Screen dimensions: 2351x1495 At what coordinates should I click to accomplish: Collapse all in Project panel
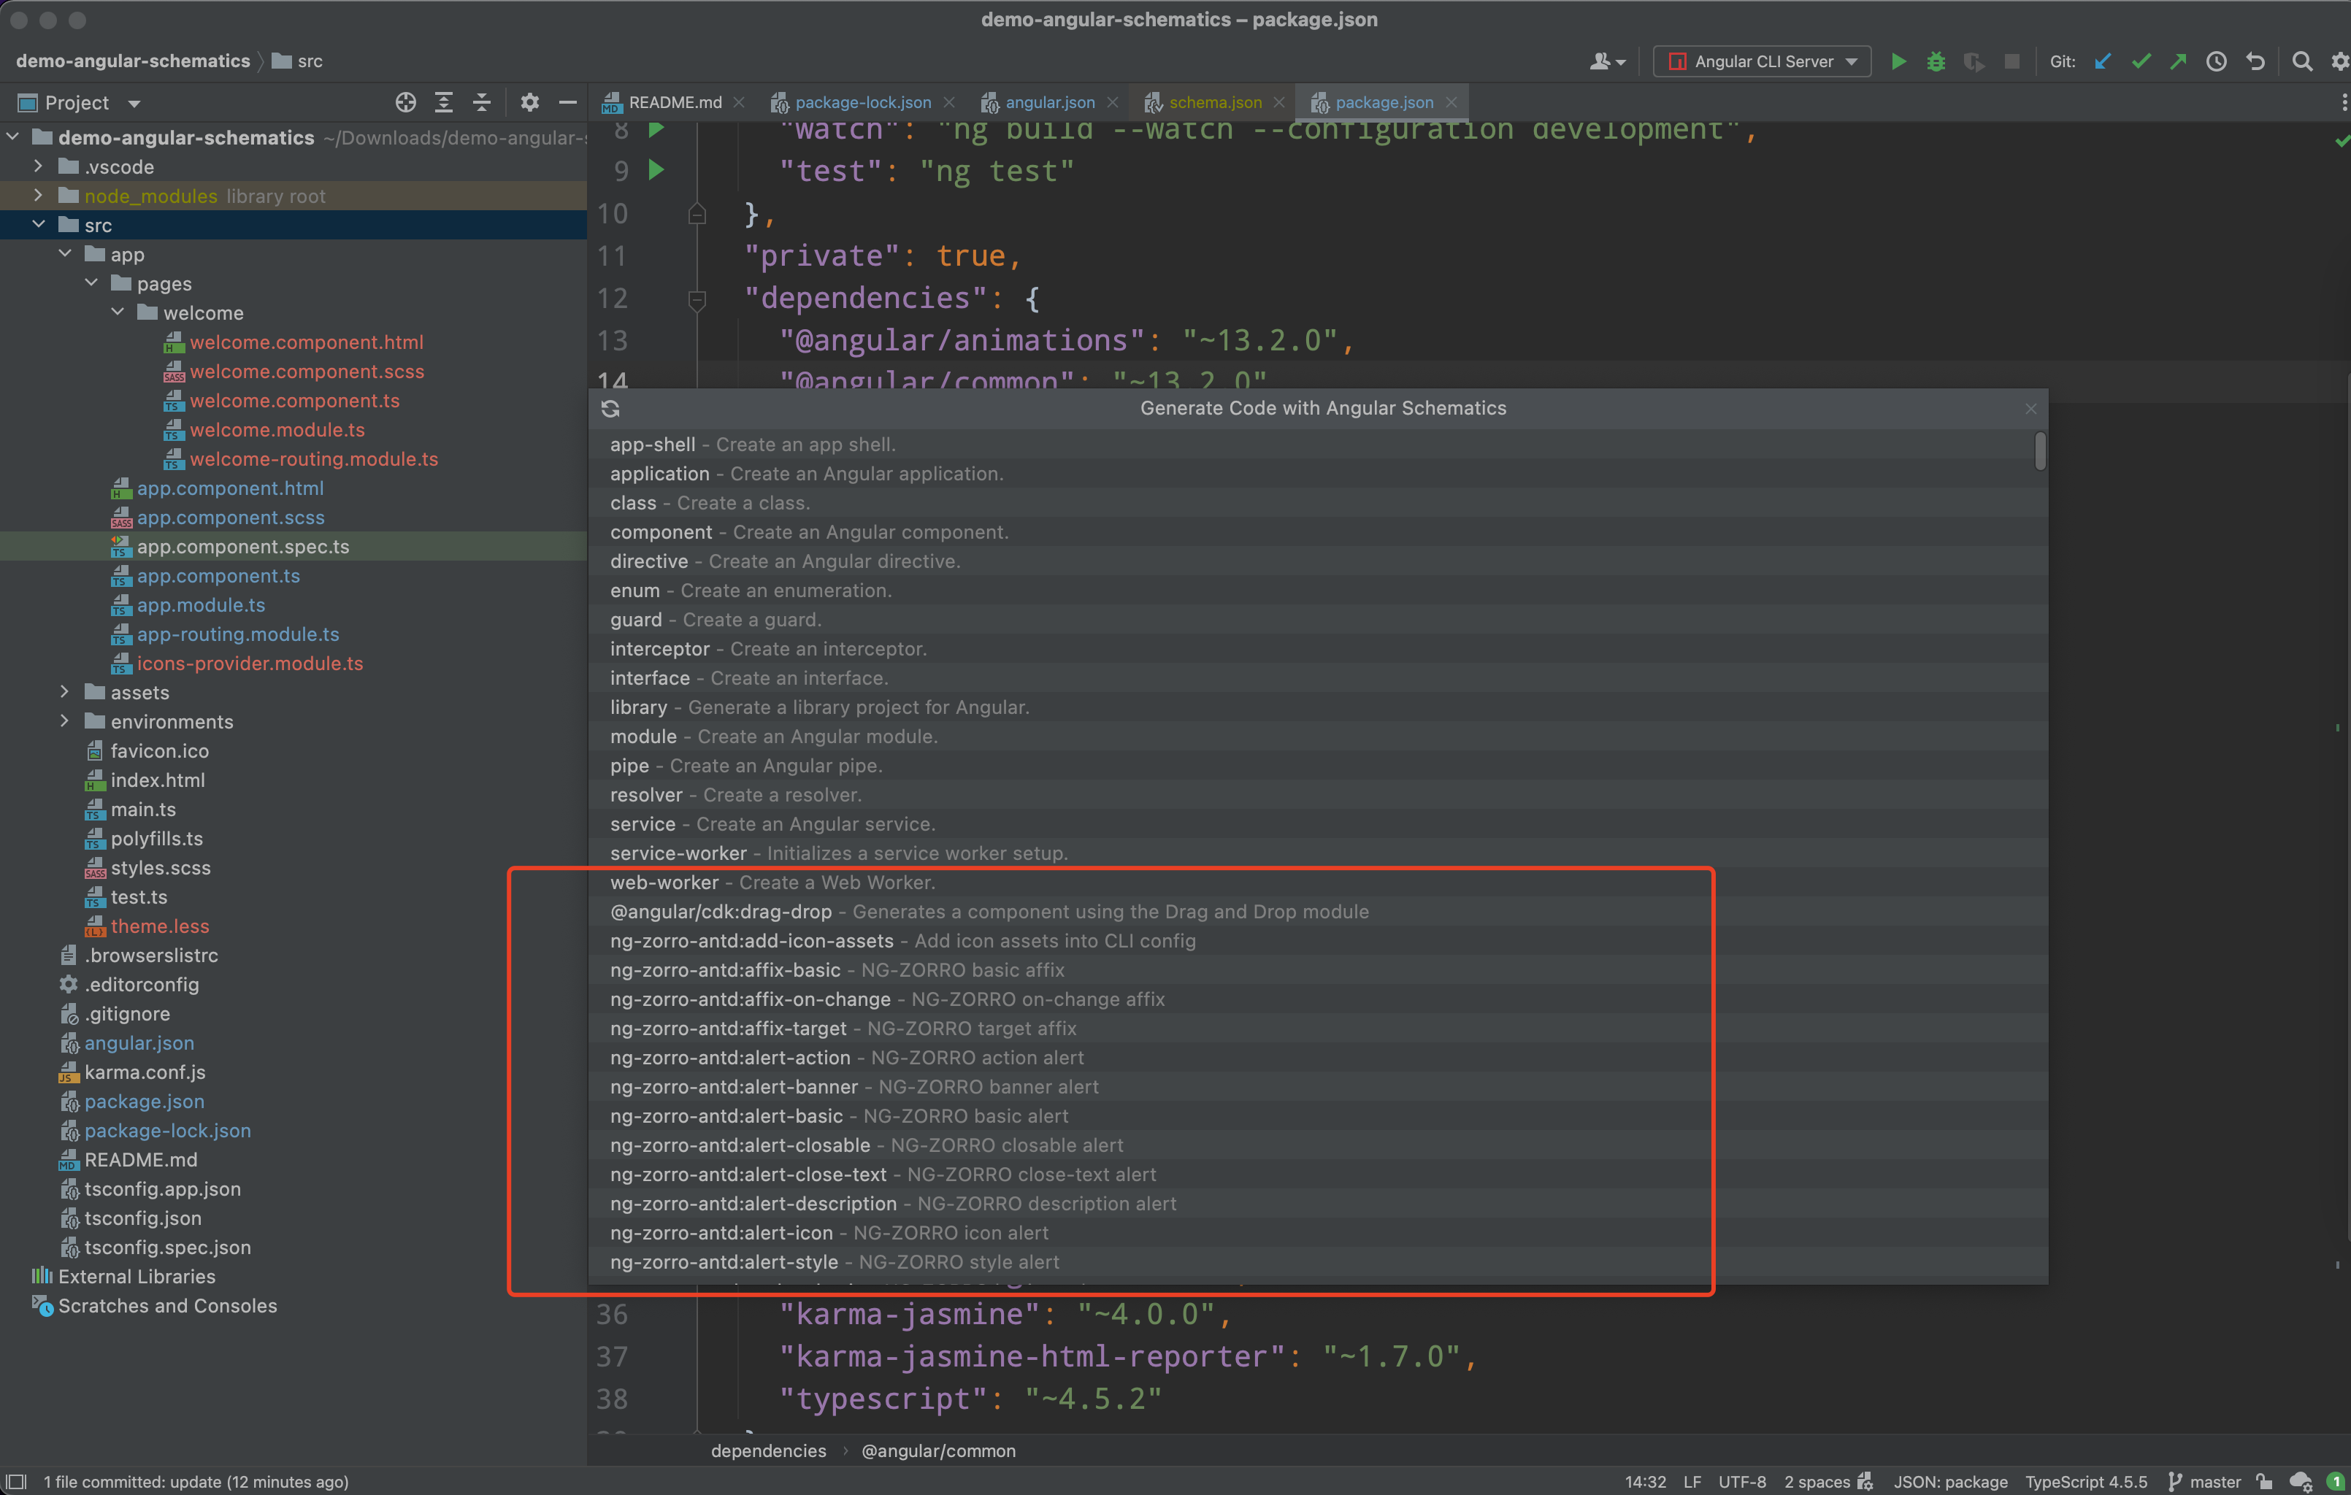pos(481,102)
